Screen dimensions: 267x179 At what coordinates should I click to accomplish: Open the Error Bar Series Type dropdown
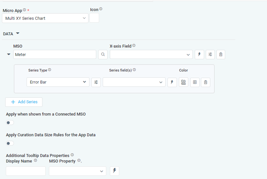[x=58, y=82]
